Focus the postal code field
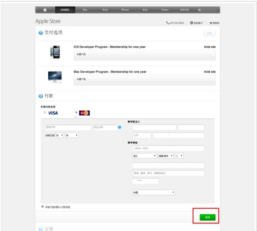 145,181
